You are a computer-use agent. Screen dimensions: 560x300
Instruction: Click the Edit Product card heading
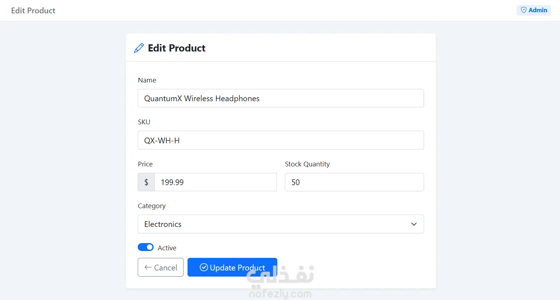pos(177,48)
